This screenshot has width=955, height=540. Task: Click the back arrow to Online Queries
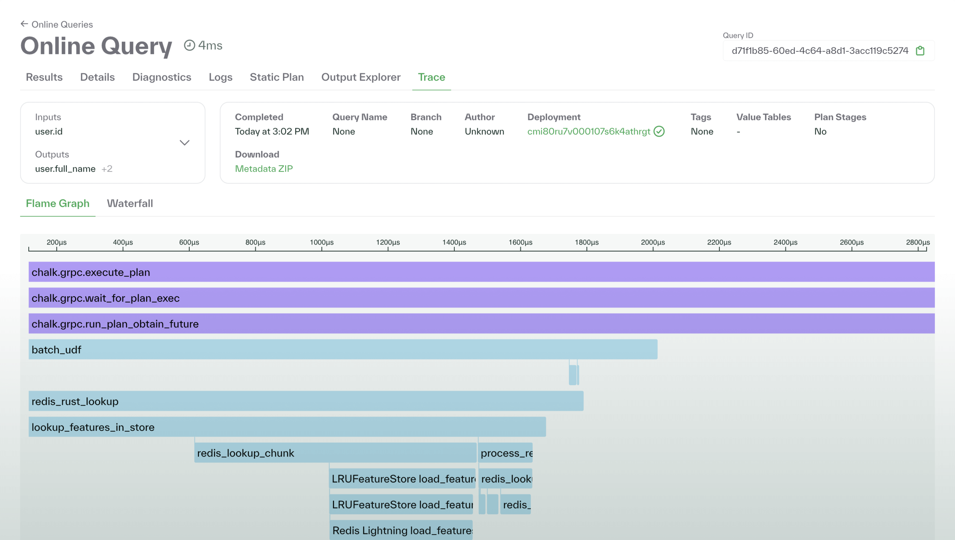(x=24, y=24)
